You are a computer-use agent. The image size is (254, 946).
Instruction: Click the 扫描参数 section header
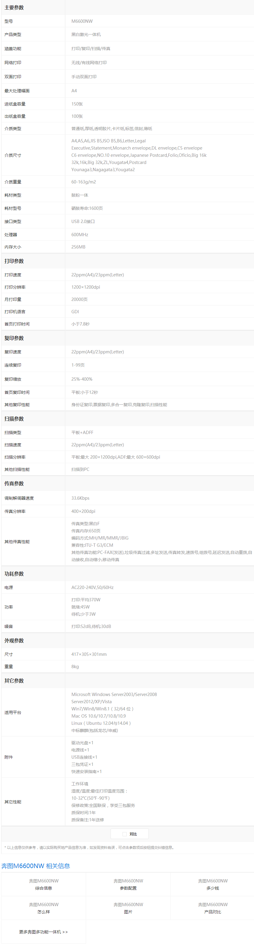[14, 419]
